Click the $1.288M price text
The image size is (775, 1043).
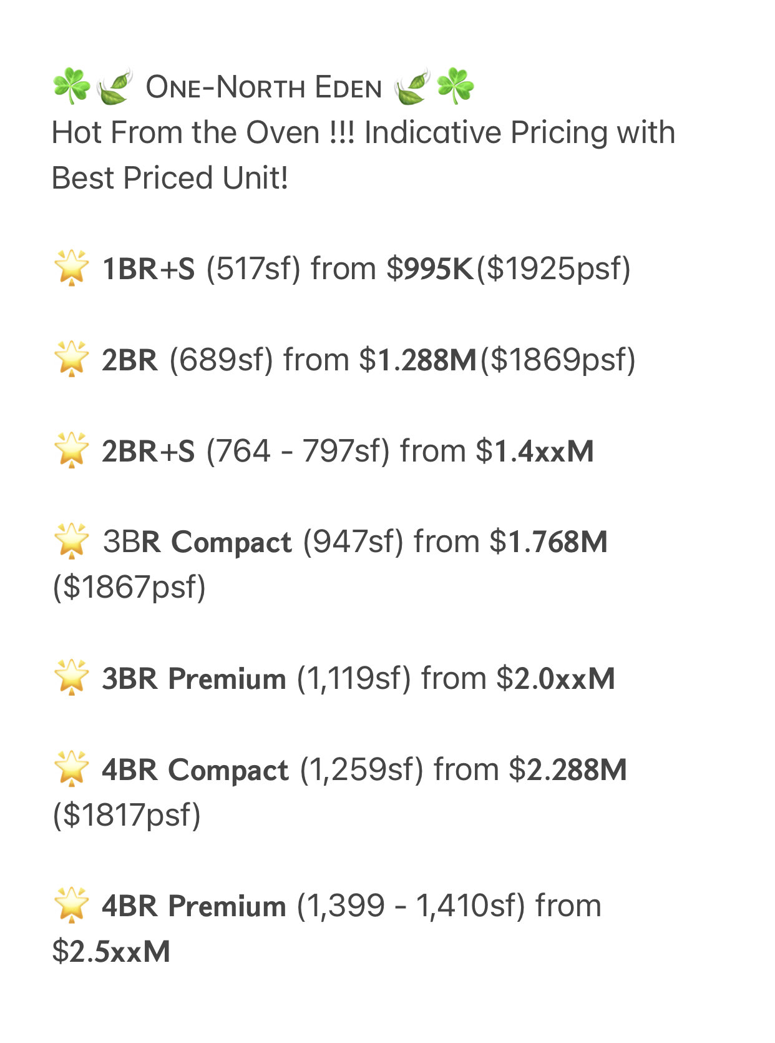(x=418, y=360)
